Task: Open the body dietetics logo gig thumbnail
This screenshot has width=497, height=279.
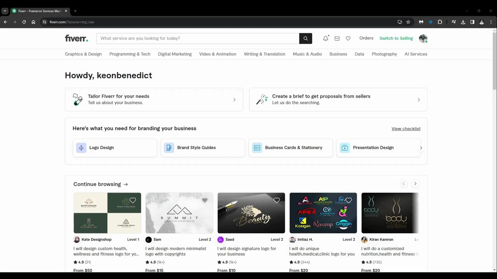Action: click(x=390, y=213)
